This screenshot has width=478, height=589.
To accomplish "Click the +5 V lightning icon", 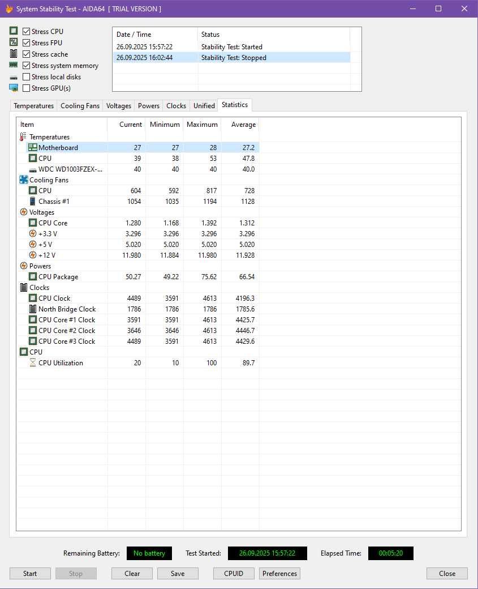I will coord(33,244).
